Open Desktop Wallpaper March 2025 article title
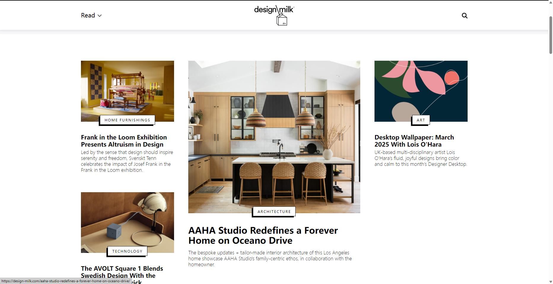 (414, 141)
